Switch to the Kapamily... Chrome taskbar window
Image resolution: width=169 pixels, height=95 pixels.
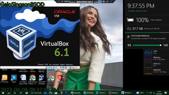[76, 93]
